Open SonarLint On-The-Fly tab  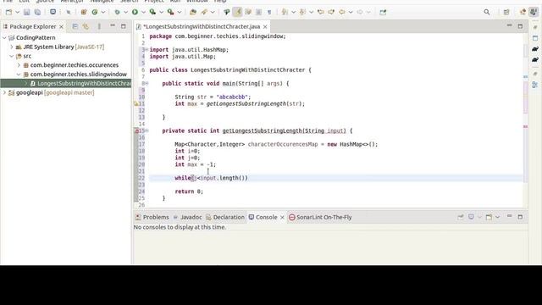320,217
